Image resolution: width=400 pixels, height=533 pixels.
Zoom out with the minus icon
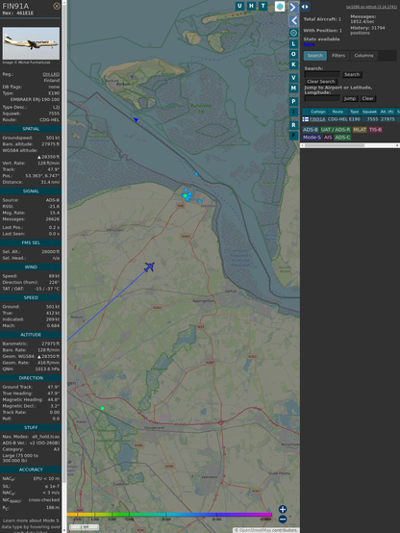283,520
